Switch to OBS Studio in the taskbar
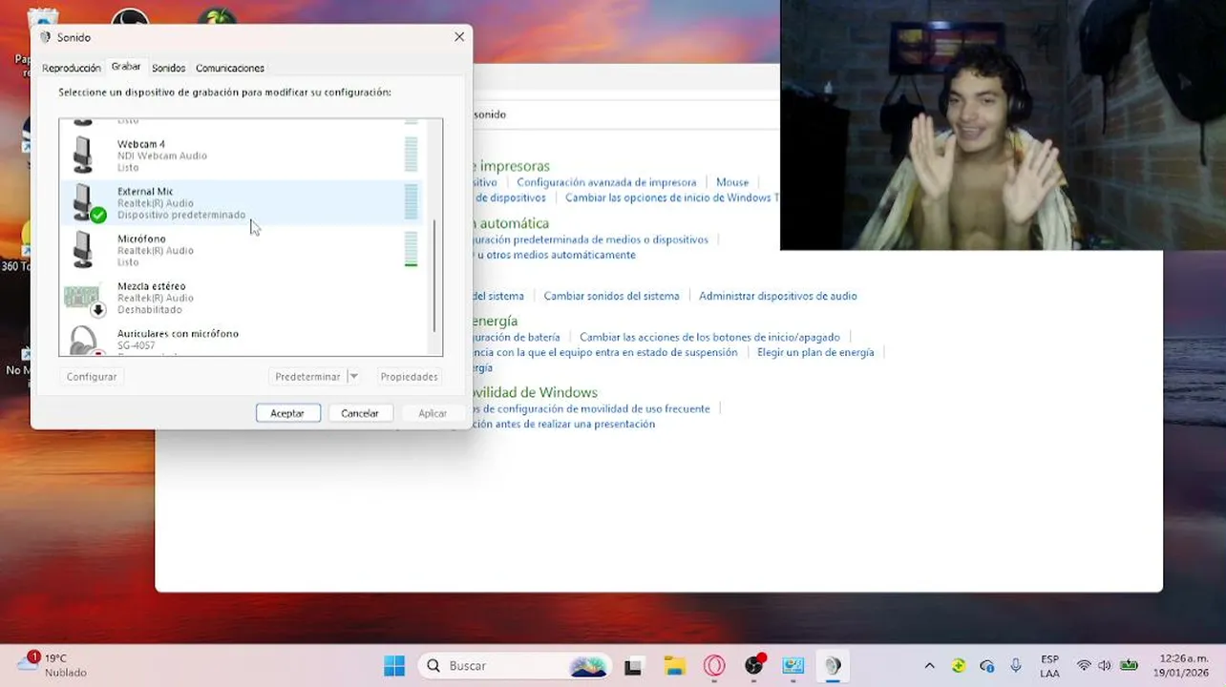 click(754, 666)
